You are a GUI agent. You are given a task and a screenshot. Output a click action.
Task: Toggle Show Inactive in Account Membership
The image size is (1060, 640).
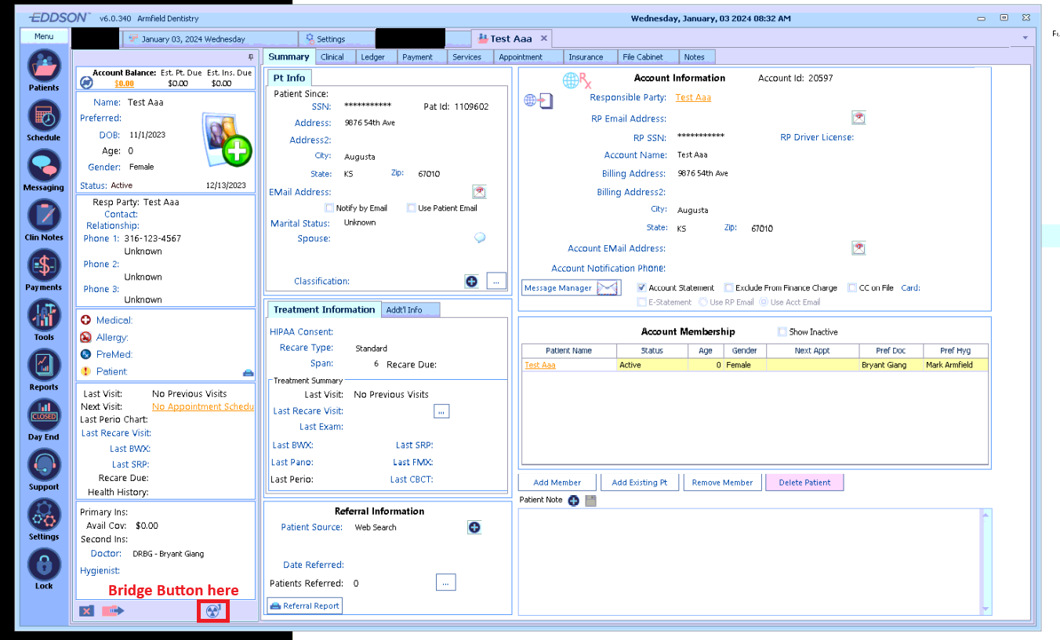click(782, 331)
